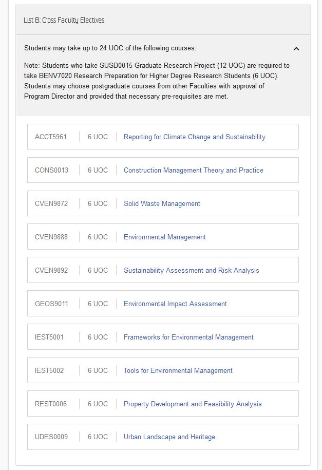Click the ACCT5961 course code
Viewport: 322px width, 470px height.
point(51,137)
